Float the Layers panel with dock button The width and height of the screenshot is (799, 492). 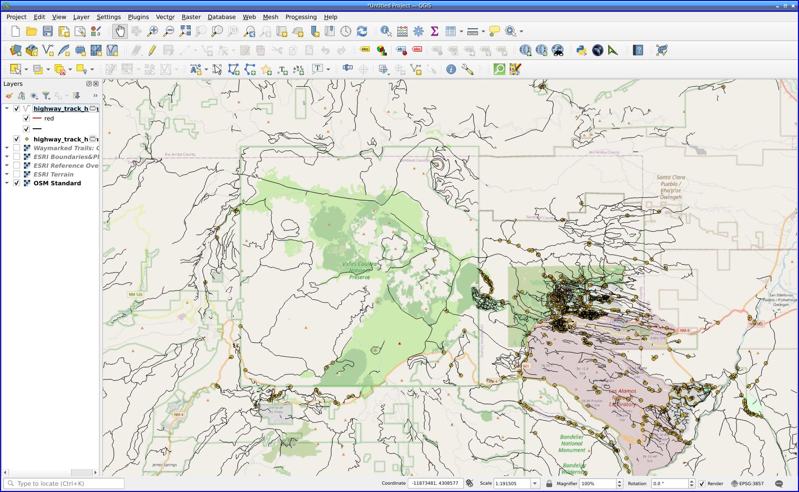[89, 84]
